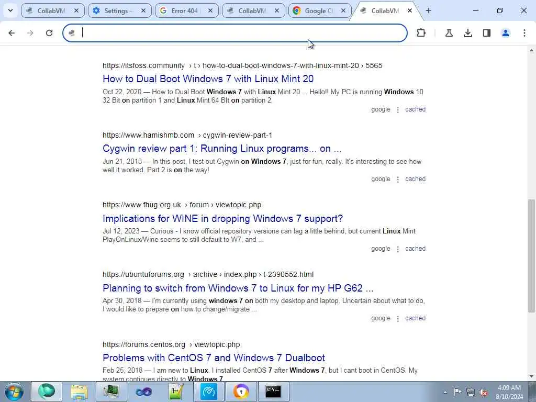536x402 pixels.
Task: Close the Settings tab
Action: point(143,10)
